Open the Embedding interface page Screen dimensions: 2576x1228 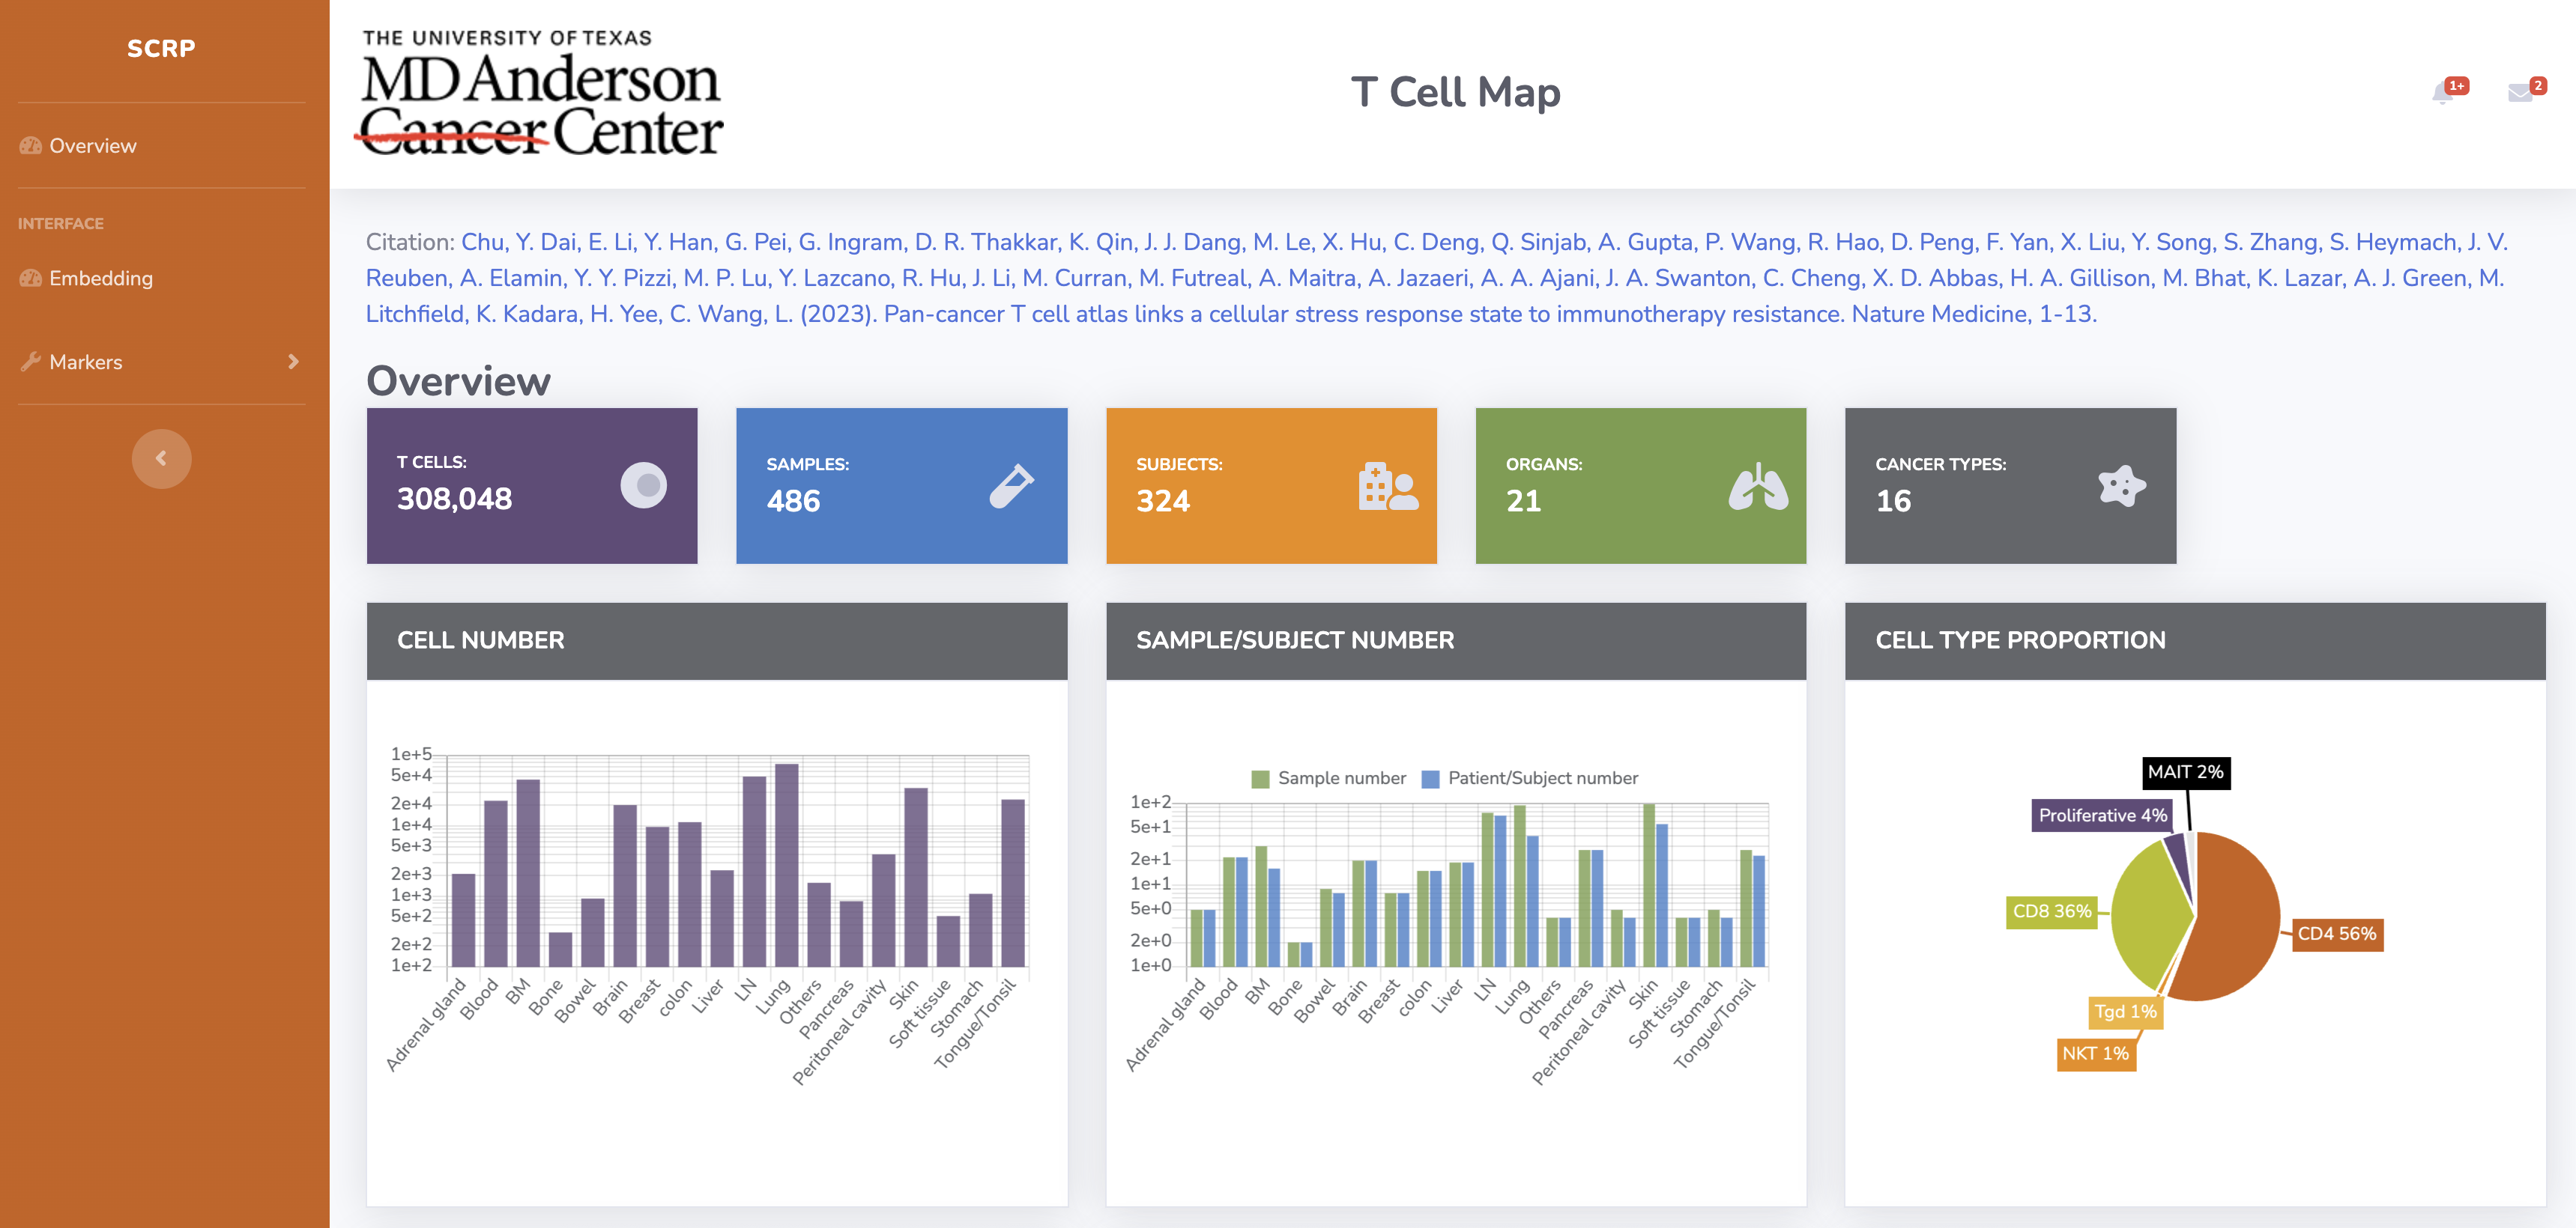(101, 278)
